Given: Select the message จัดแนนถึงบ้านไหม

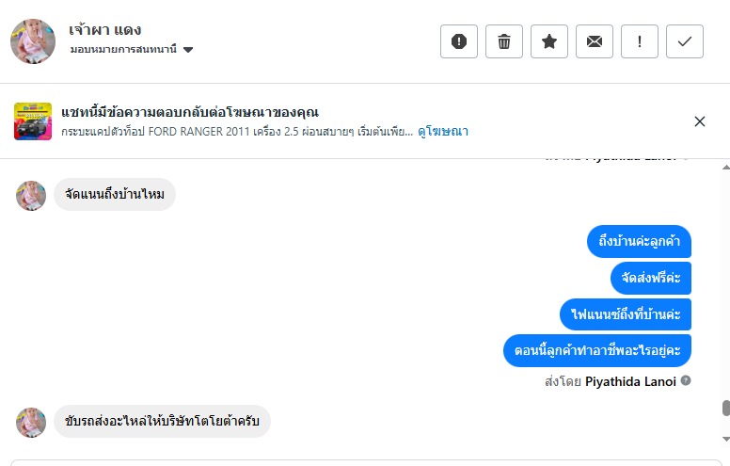Looking at the screenshot, I should tap(115, 195).
